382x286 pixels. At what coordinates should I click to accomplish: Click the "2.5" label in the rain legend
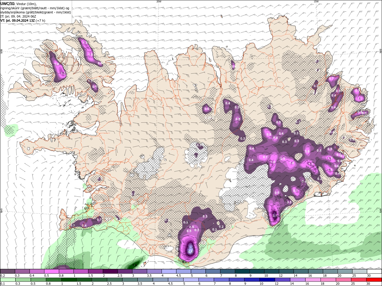point(109,284)
